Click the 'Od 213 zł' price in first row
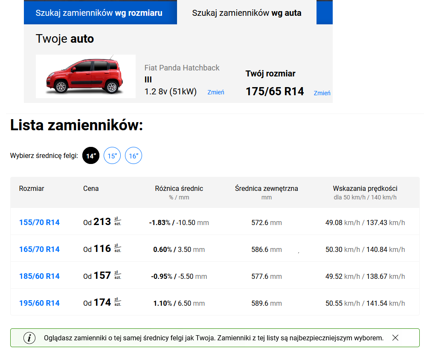424x351 pixels. (102, 222)
